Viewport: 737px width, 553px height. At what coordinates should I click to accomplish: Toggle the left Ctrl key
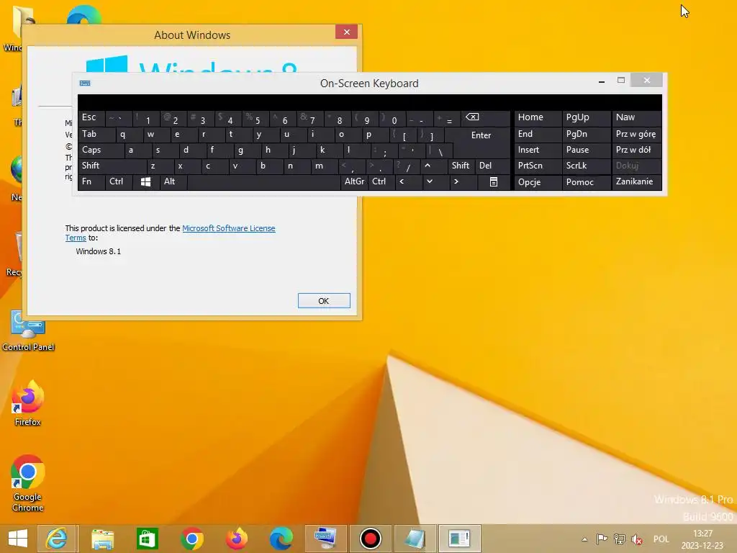119,182
